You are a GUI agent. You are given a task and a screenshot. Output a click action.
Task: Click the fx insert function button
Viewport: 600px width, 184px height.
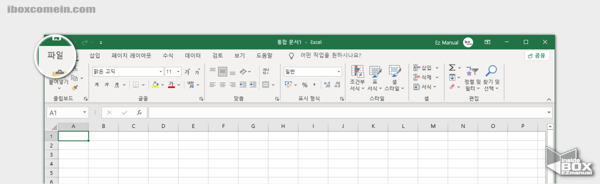tap(139, 113)
